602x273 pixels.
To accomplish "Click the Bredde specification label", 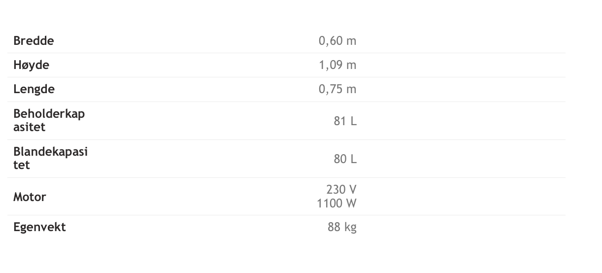I will pyautogui.click(x=33, y=41).
